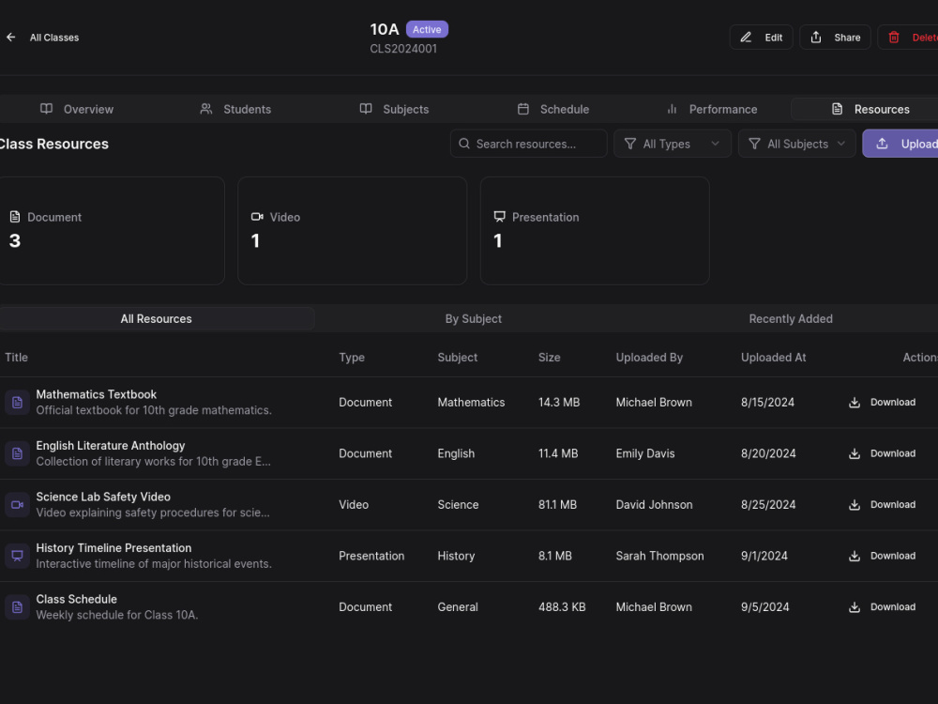This screenshot has width=938, height=704.
Task: Click the Upload button label
Action: [919, 144]
